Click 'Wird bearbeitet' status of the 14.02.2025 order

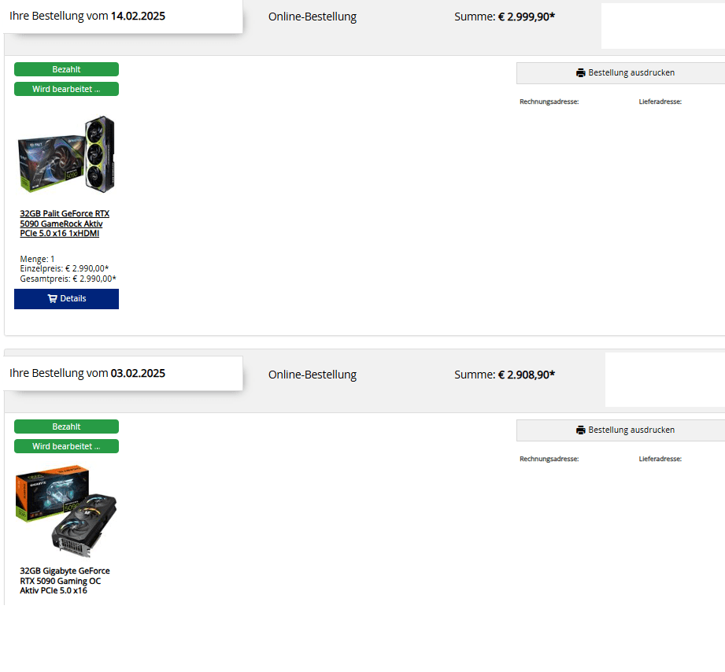coord(66,89)
